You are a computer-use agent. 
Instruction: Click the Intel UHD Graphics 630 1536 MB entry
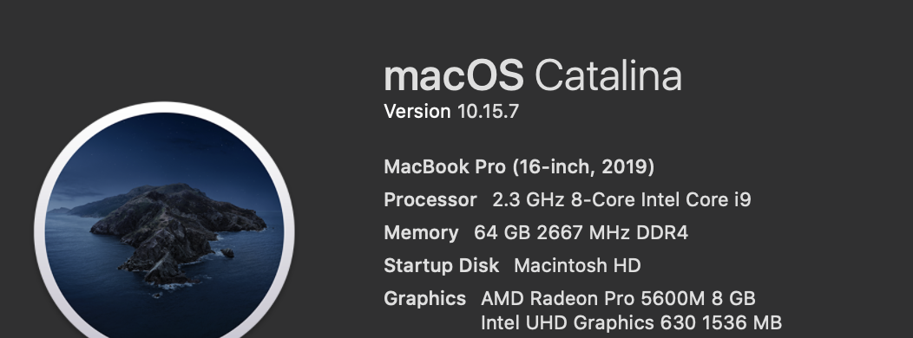click(631, 322)
